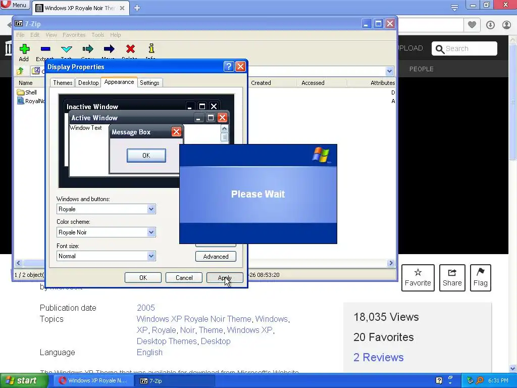
Task: Open the 2005 publication date link
Action: pos(146,308)
